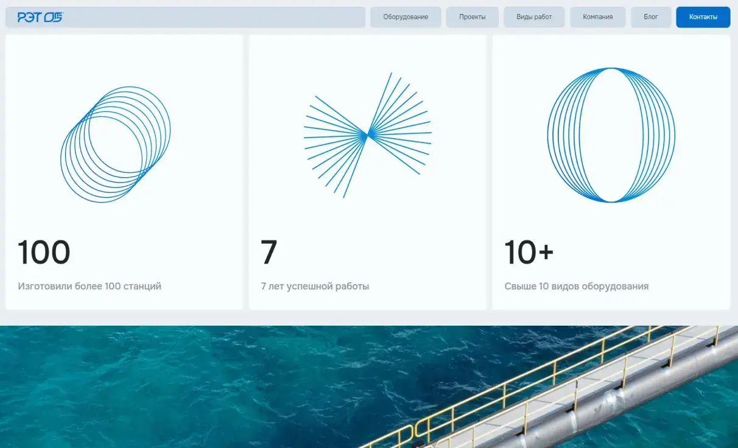738x448 pixels.
Task: Go to the Проекты section
Action: tap(473, 17)
